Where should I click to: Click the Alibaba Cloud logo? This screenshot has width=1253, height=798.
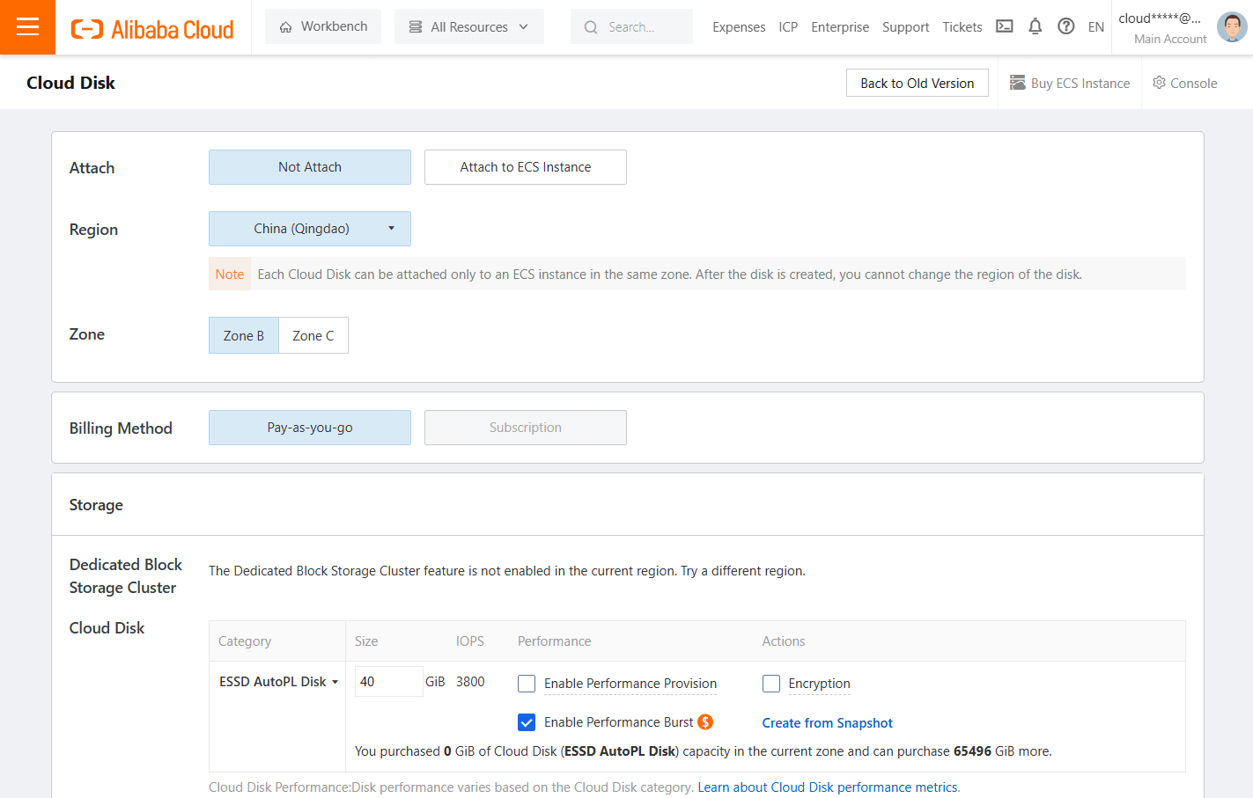152,29
